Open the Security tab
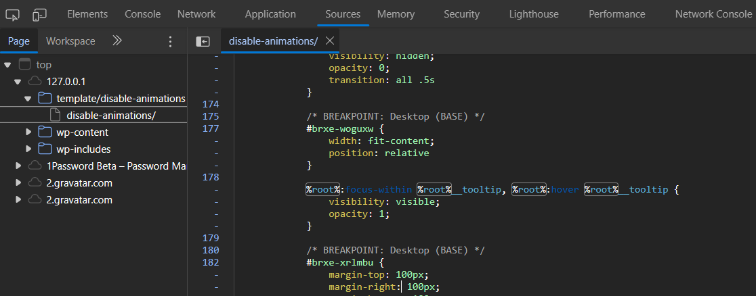Image resolution: width=756 pixels, height=296 pixels. [x=462, y=14]
